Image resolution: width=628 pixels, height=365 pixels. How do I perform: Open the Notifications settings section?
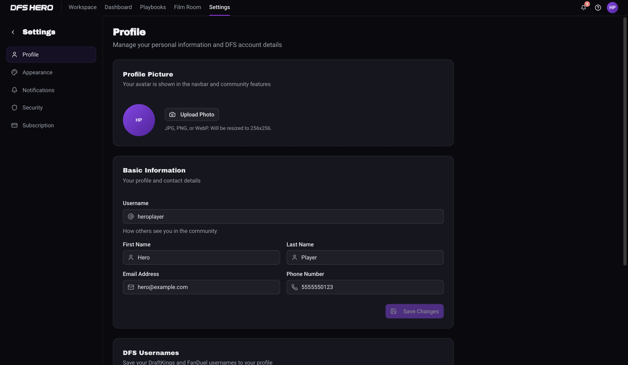point(51,90)
